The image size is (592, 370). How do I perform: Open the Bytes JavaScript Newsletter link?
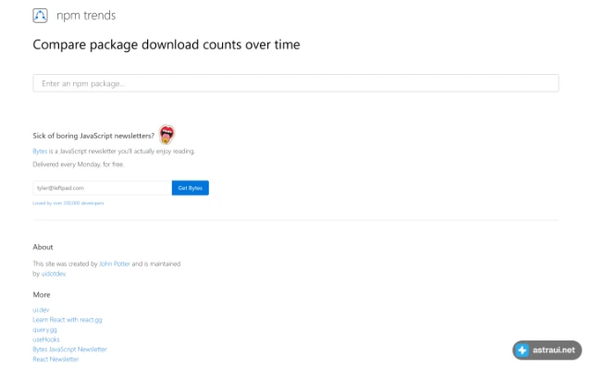(x=70, y=350)
